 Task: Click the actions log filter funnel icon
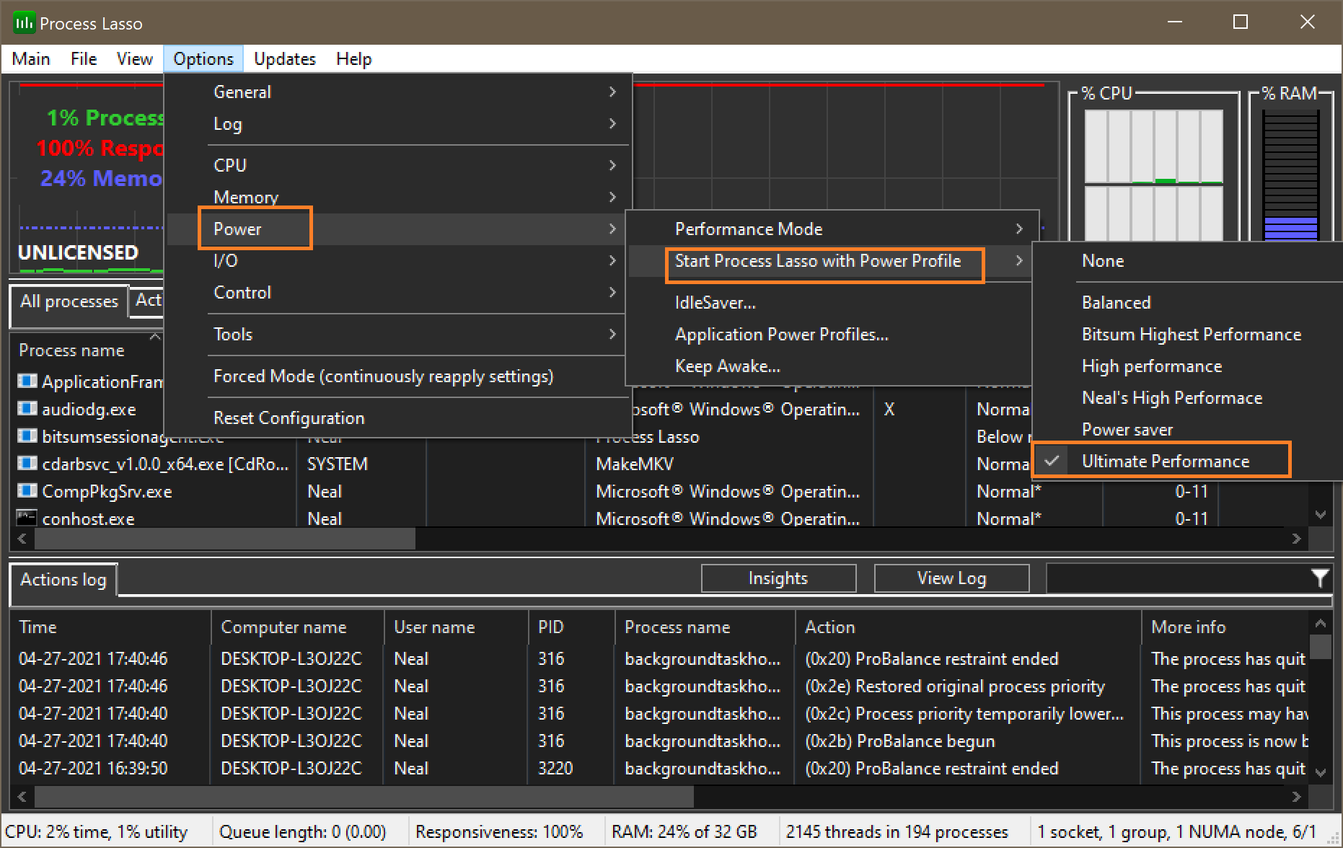point(1319,578)
